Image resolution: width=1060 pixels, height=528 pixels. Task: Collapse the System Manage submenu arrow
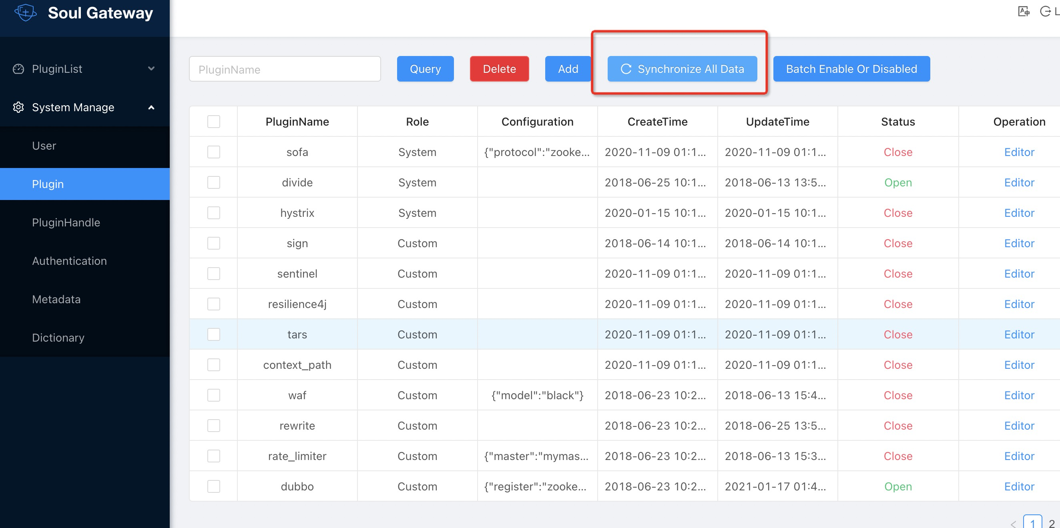[x=151, y=107]
